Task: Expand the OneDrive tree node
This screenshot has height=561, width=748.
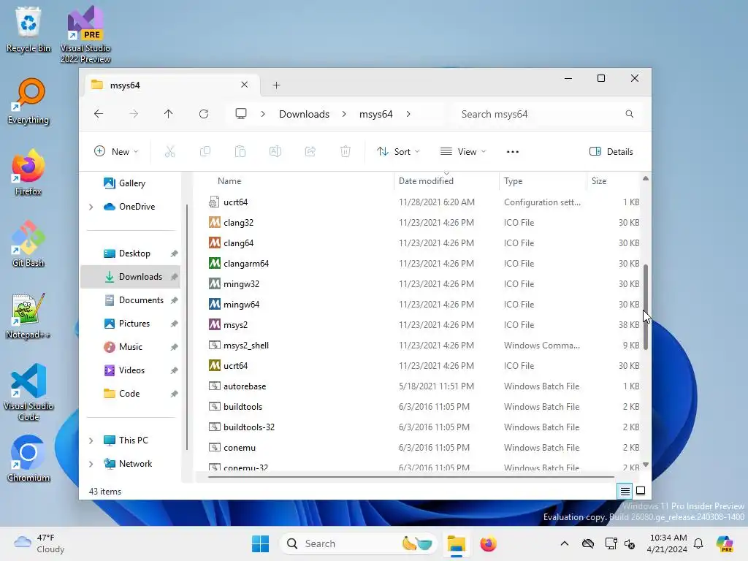Action: click(91, 207)
